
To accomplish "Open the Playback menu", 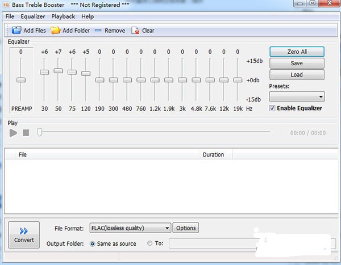I will (x=63, y=16).
